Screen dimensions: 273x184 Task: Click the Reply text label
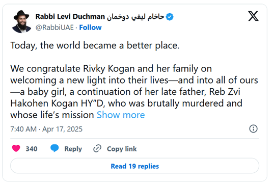[73, 149]
